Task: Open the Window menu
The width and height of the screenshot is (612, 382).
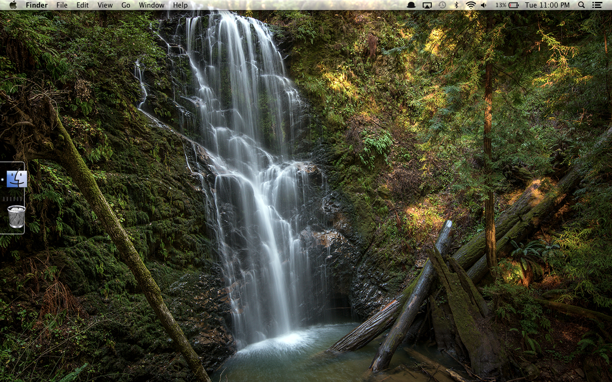Action: (x=152, y=5)
